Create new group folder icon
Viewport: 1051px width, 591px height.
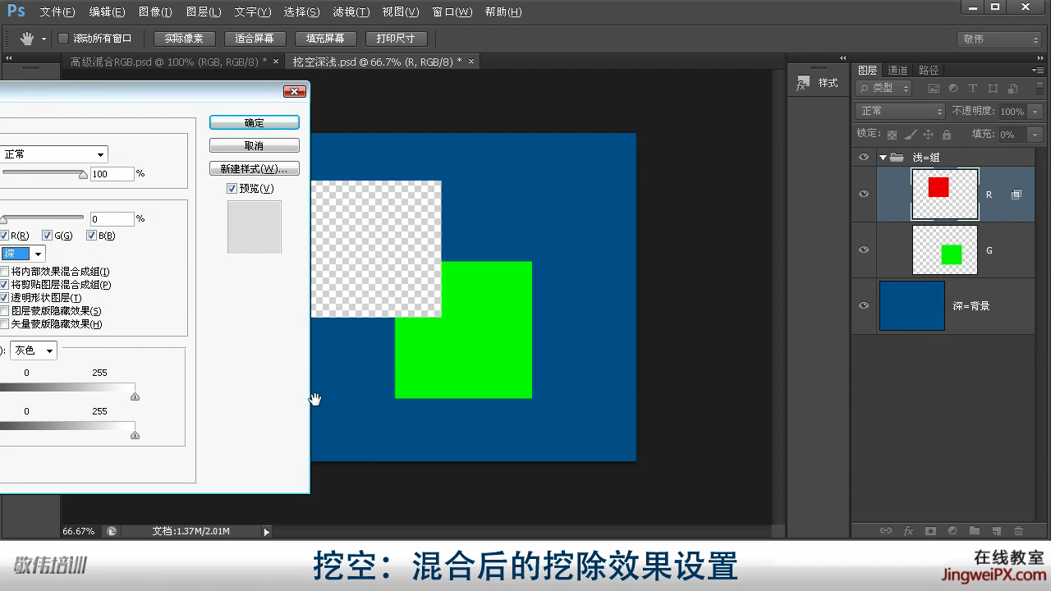coord(975,531)
